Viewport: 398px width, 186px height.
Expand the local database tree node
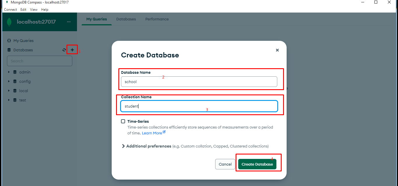[9, 91]
